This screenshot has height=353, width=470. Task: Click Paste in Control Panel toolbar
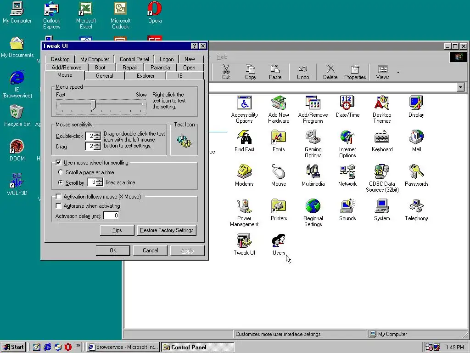(275, 72)
